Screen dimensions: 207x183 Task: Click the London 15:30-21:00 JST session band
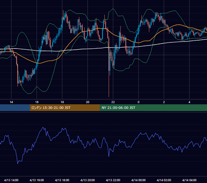(x=65, y=108)
